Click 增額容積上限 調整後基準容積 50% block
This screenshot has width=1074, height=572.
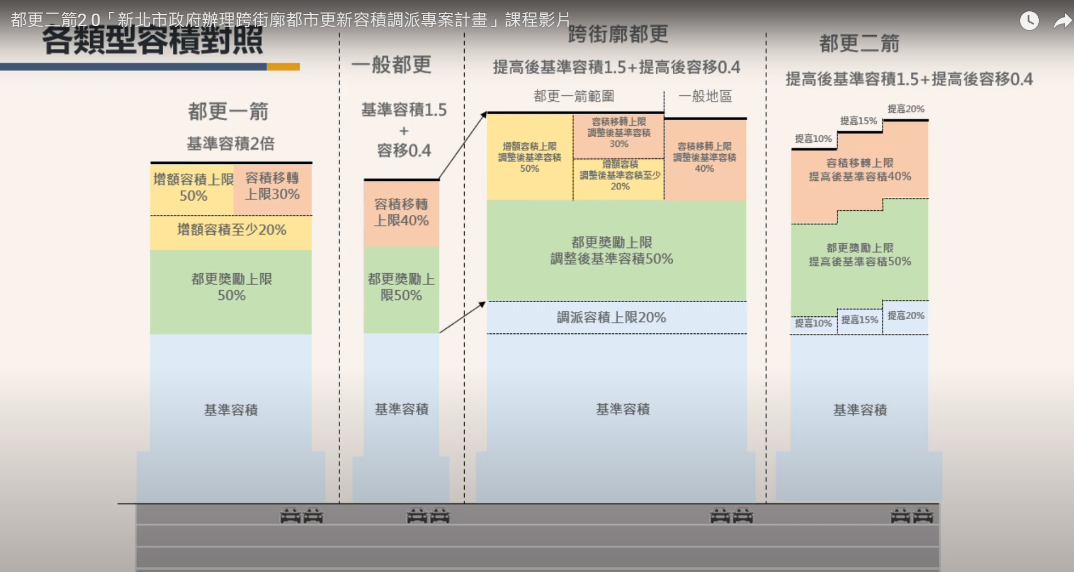tap(529, 157)
